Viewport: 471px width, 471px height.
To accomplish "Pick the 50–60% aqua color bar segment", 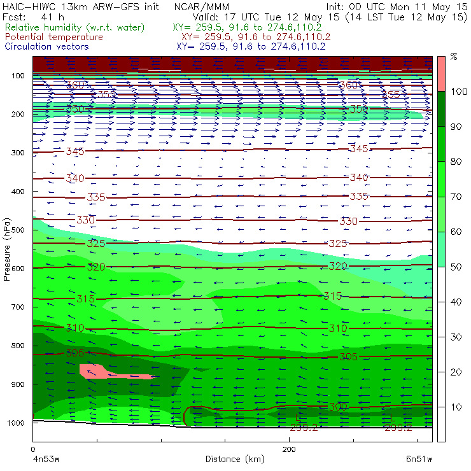I will (x=441, y=250).
